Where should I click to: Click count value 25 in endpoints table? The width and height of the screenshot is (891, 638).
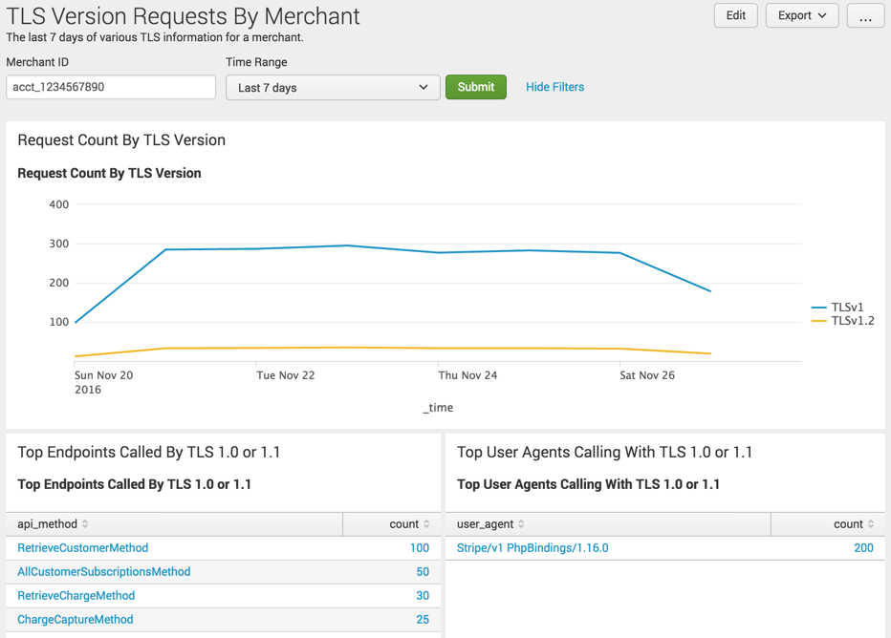423,619
